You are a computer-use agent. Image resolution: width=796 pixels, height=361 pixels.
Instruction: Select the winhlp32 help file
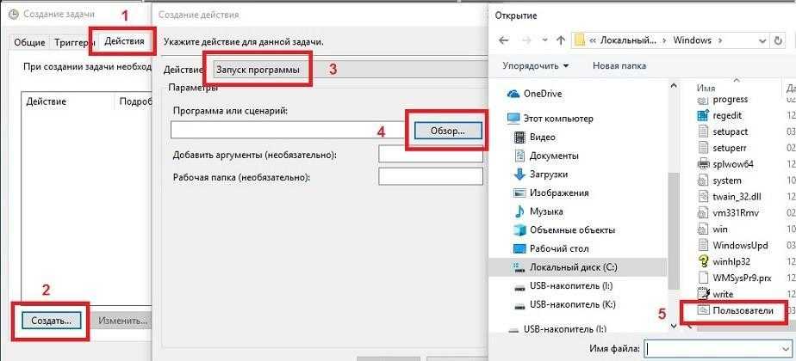(x=731, y=261)
